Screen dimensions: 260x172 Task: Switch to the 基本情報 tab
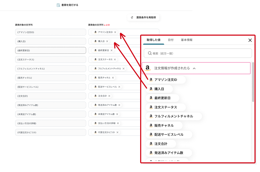coord(186,40)
